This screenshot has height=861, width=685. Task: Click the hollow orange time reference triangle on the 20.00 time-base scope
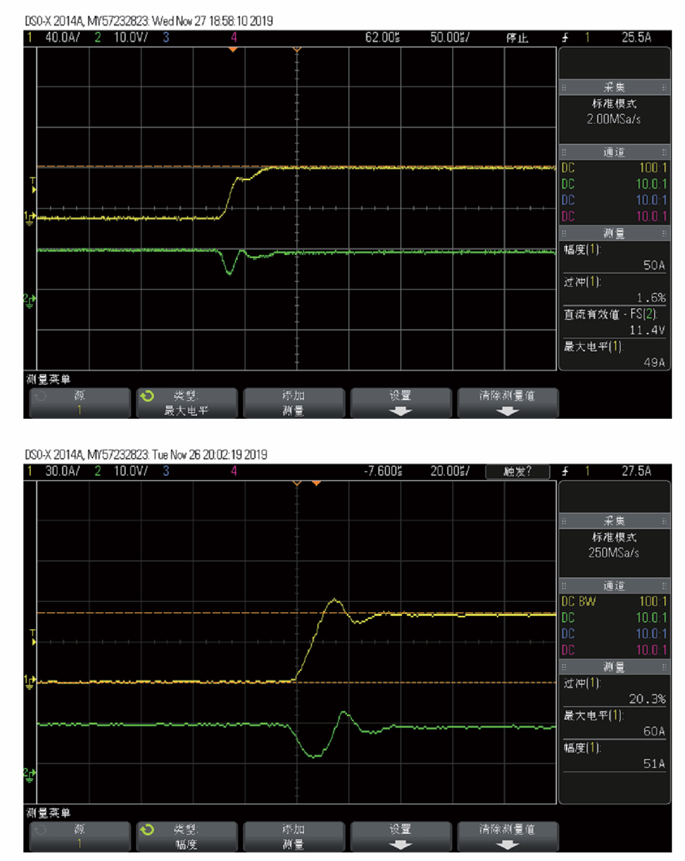coord(297,484)
